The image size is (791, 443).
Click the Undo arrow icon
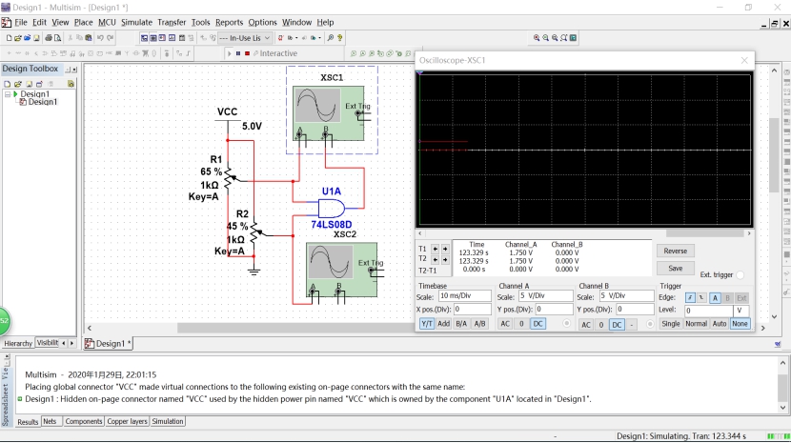pyautogui.click(x=100, y=38)
